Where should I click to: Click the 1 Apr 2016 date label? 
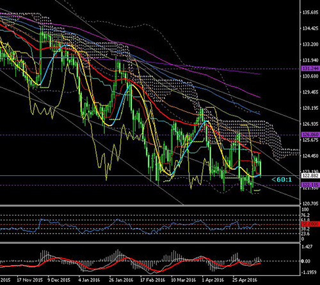[213, 280]
